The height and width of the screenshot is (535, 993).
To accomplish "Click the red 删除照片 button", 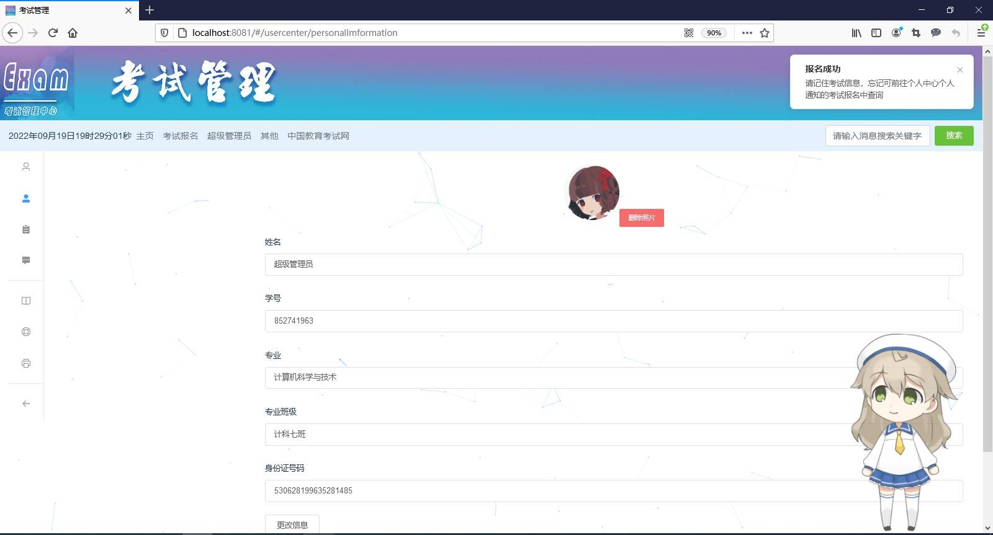I will [642, 218].
